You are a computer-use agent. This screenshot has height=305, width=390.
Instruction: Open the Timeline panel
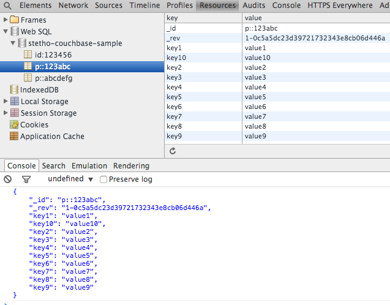(144, 6)
